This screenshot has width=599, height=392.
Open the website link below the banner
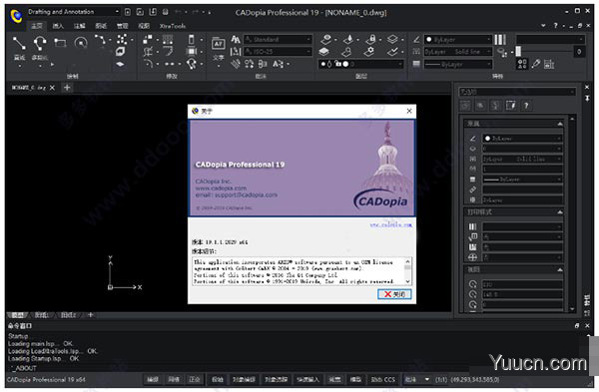(x=390, y=224)
